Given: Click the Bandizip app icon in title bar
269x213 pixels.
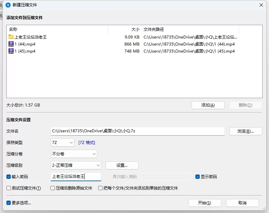Looking at the screenshot, I should (x=8, y=5).
